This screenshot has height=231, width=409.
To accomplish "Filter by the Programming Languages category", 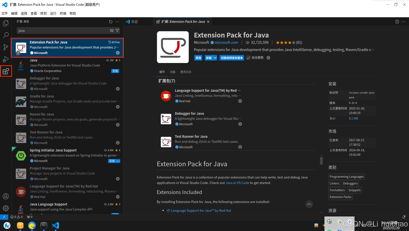I will coord(346,177).
